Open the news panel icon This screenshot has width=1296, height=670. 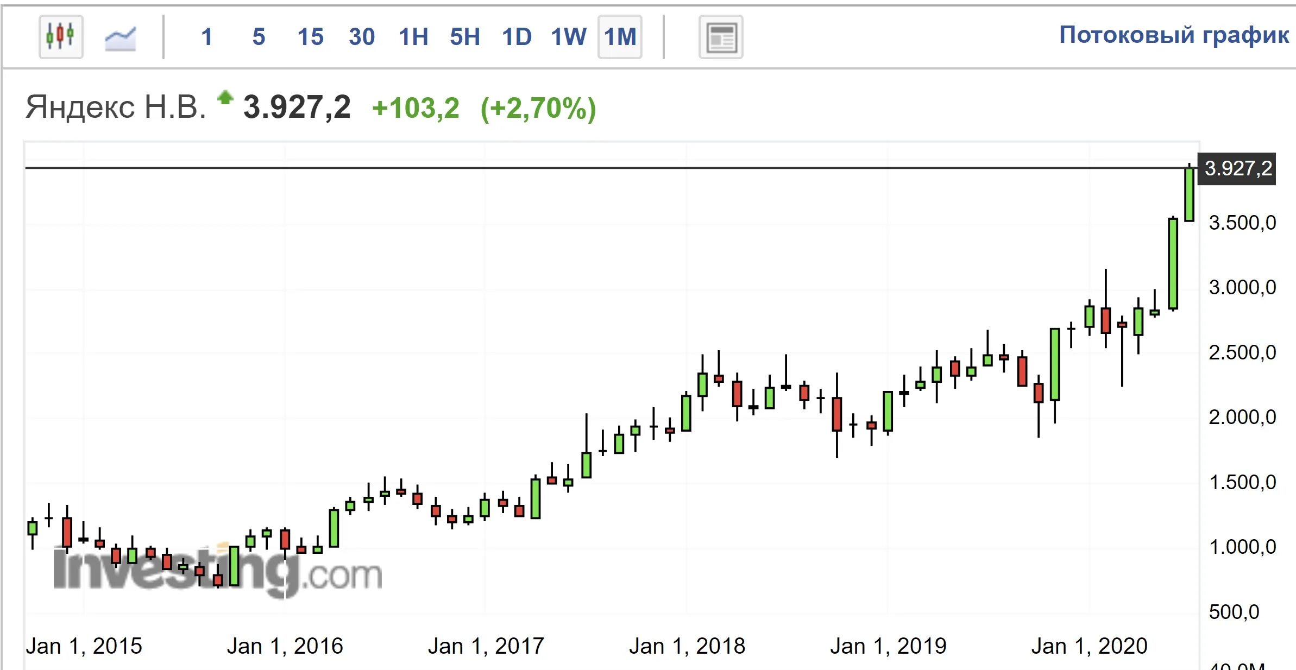pyautogui.click(x=721, y=37)
